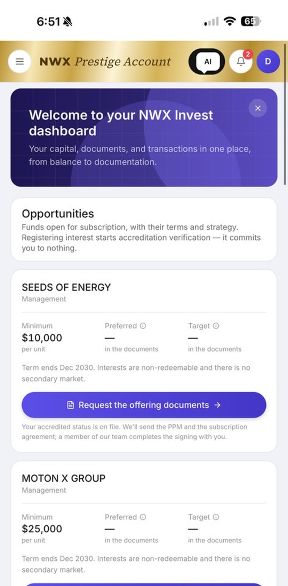Open profile avatar labeled D
The width and height of the screenshot is (288, 586).
click(x=268, y=62)
